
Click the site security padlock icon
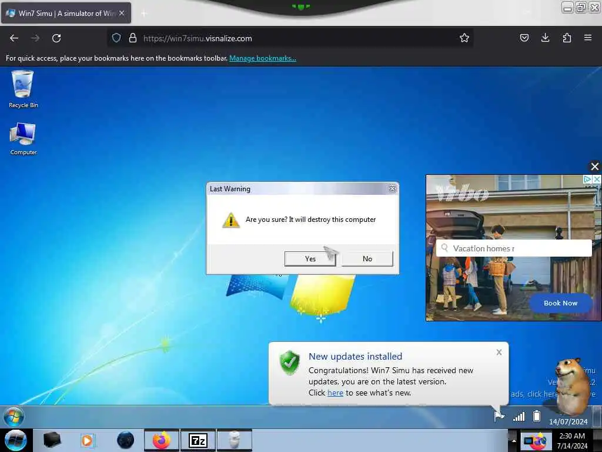point(133,38)
